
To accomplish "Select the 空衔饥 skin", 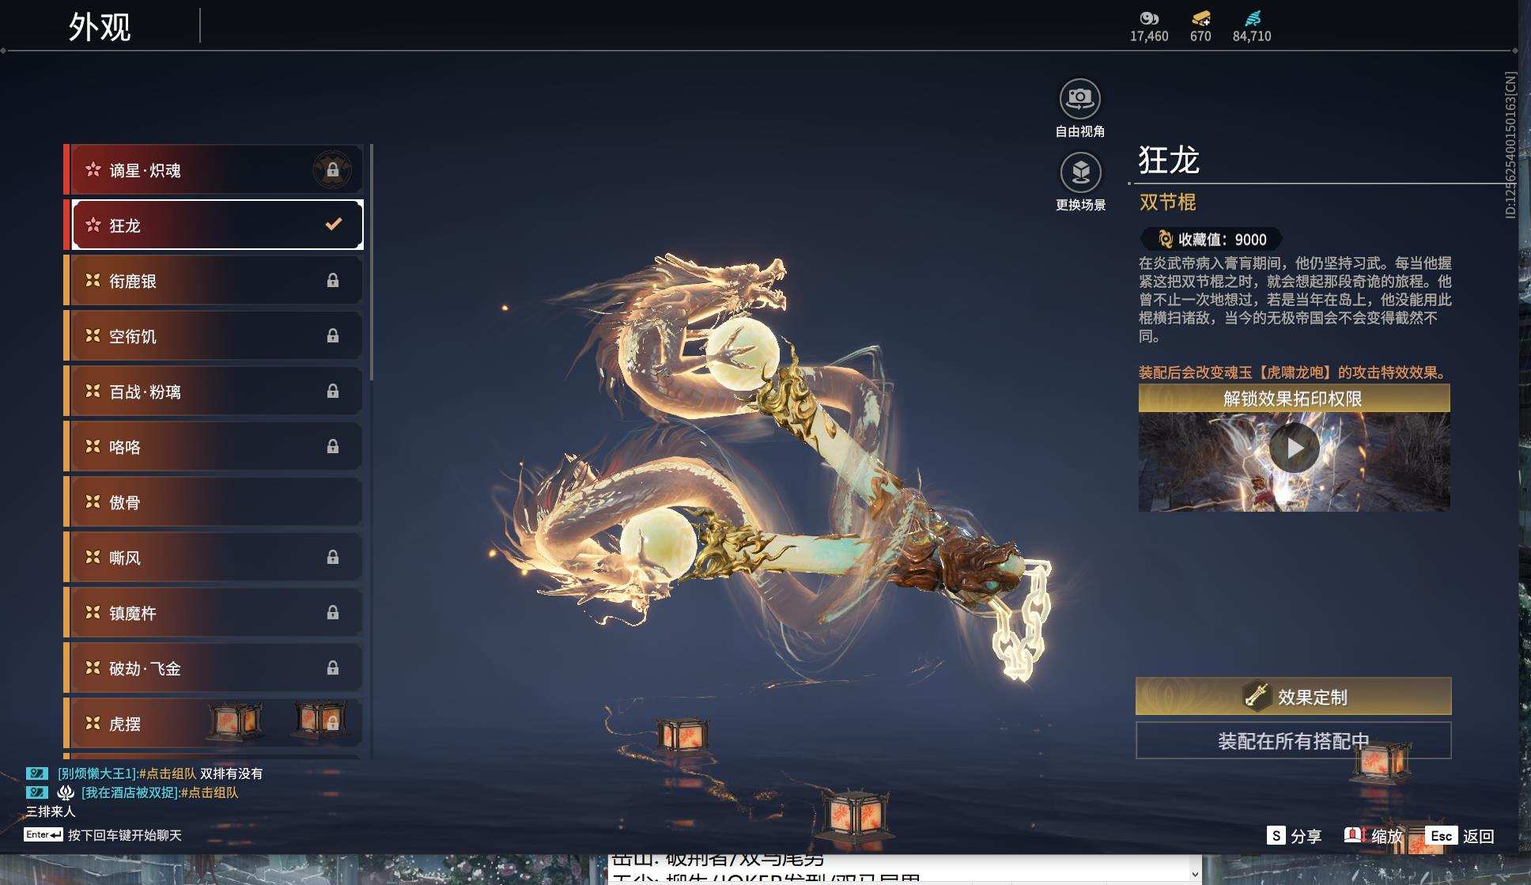I will tap(214, 335).
